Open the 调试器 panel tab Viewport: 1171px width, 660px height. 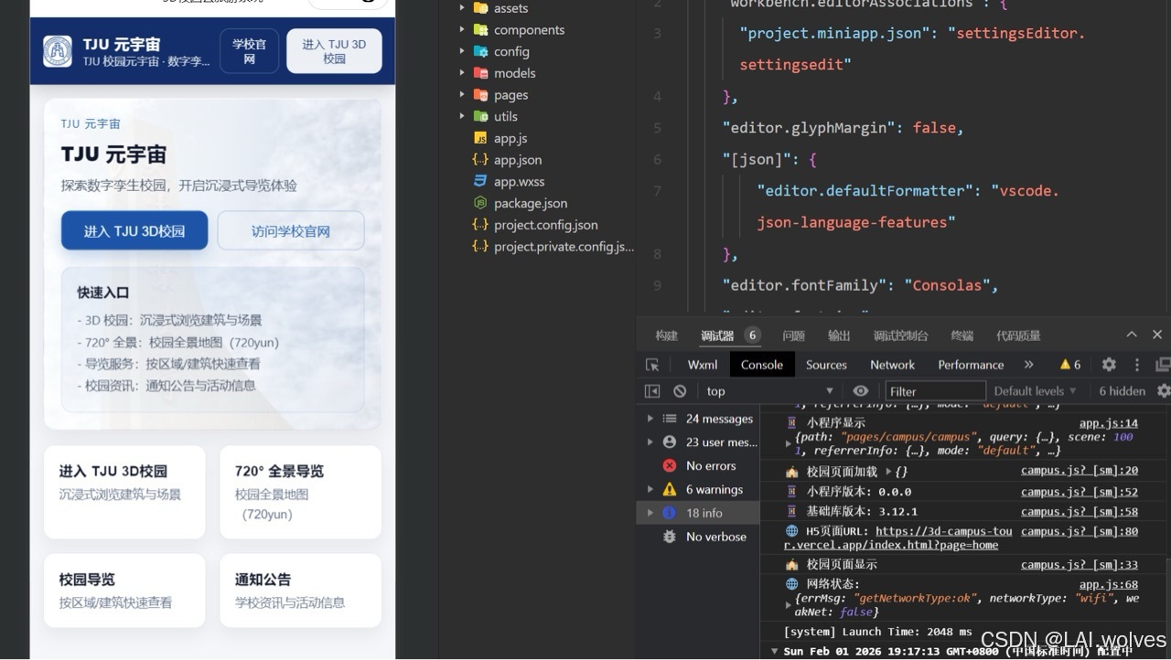point(717,335)
